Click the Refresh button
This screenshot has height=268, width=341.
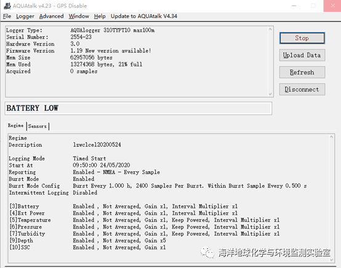[302, 72]
